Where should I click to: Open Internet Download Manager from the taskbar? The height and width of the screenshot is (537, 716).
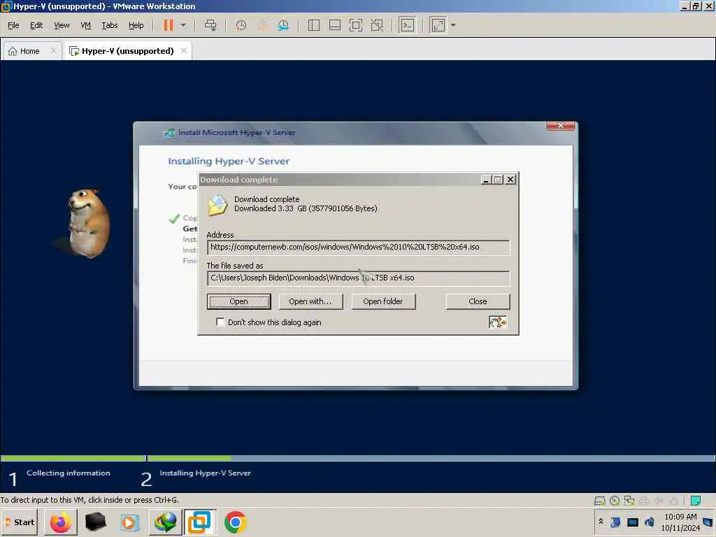(165, 522)
